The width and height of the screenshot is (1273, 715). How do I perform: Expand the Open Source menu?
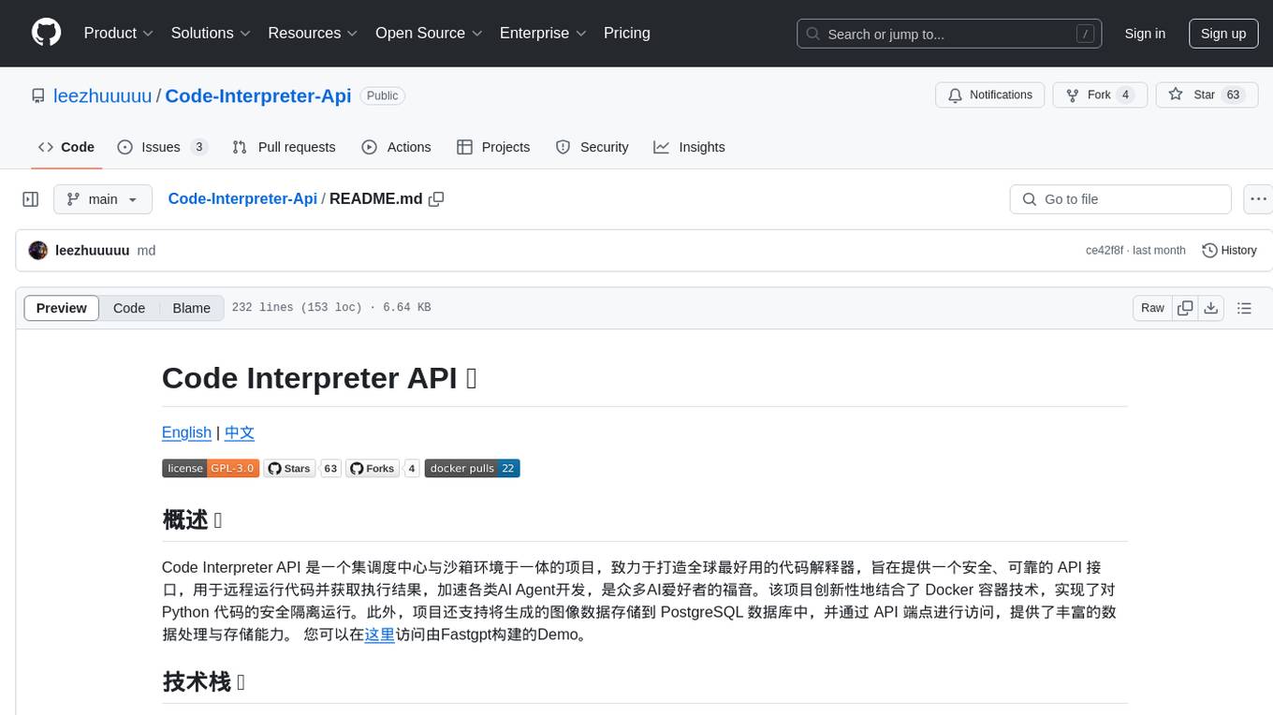coord(429,33)
